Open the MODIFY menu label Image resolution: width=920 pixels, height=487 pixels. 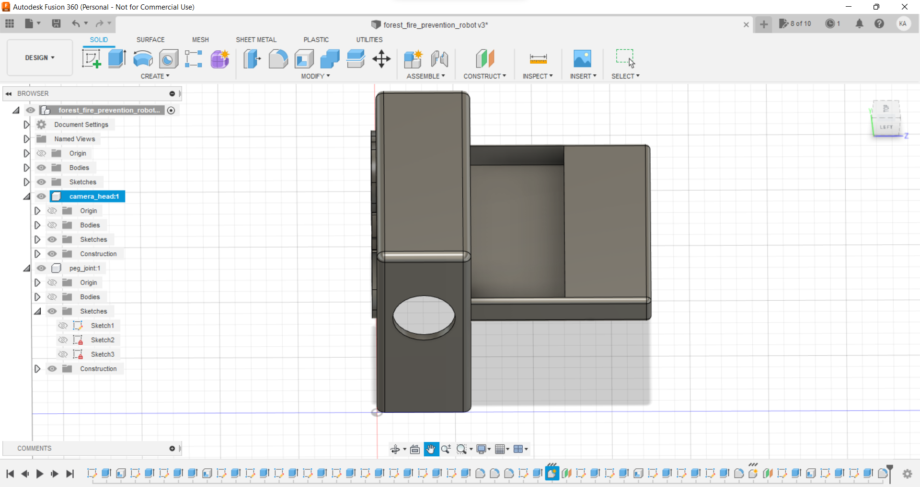[315, 76]
